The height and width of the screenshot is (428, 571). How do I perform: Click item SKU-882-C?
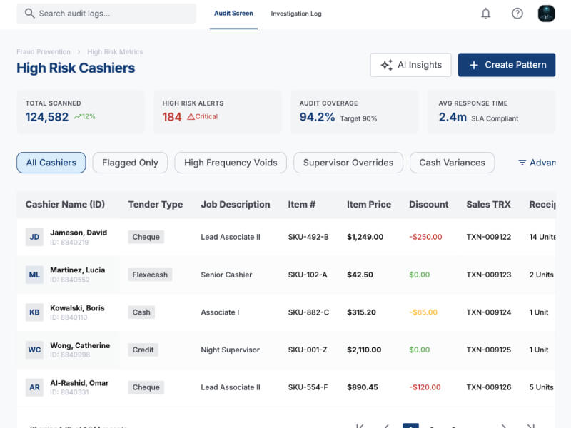tap(308, 312)
